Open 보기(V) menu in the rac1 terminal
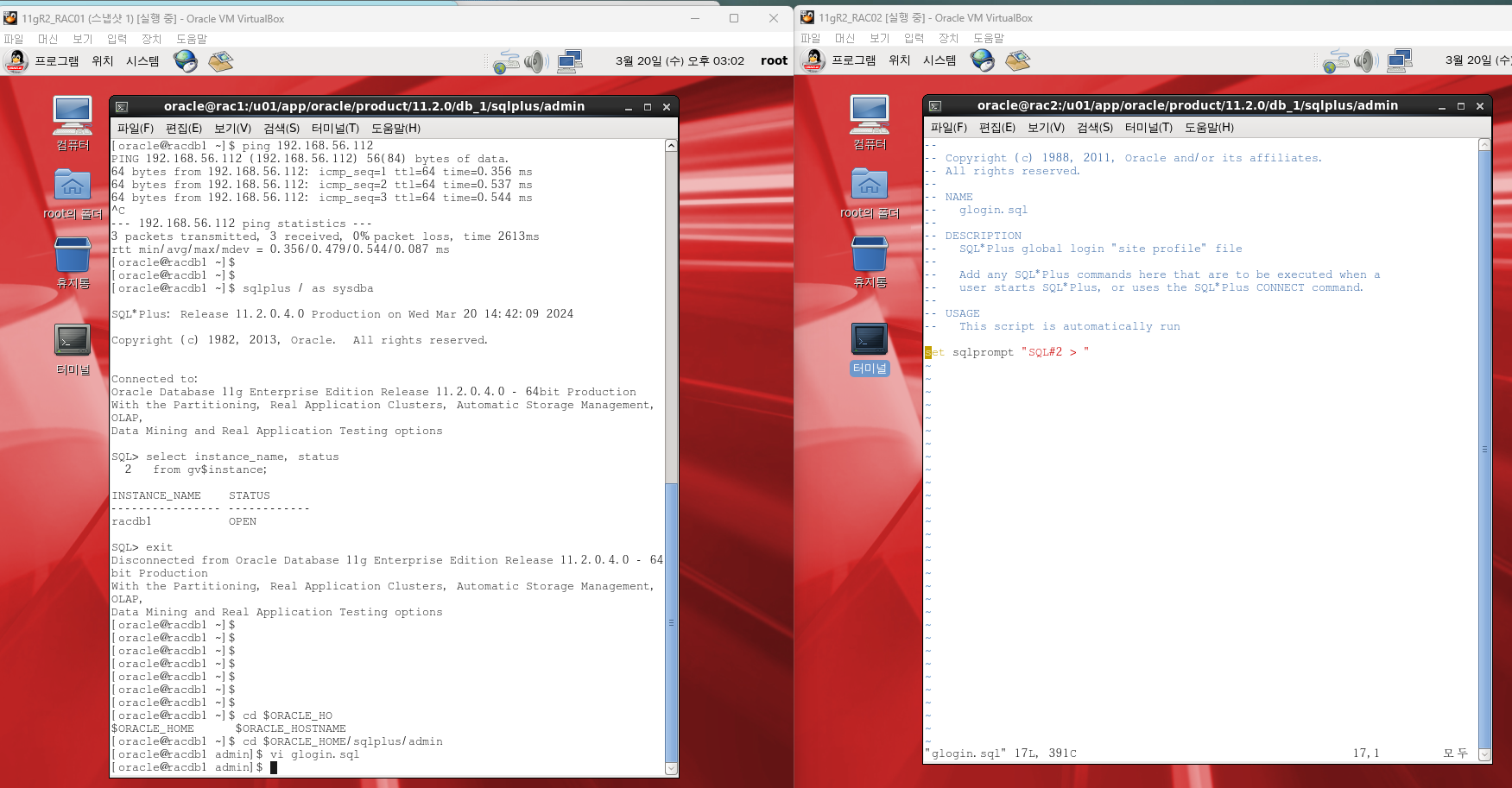 tap(233, 129)
